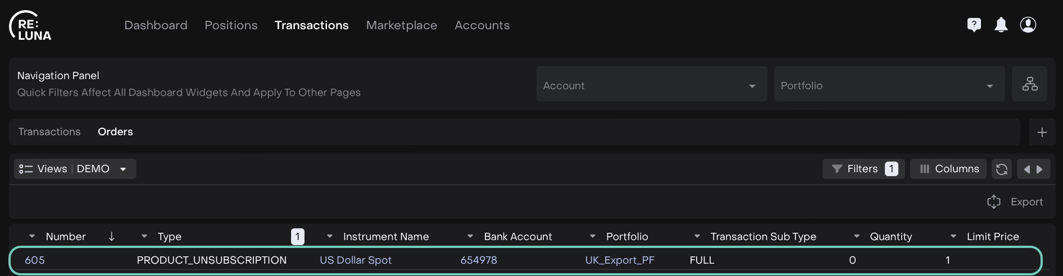This screenshot has height=276, width=1063.
Task: Open the Filters button
Action: click(x=863, y=169)
